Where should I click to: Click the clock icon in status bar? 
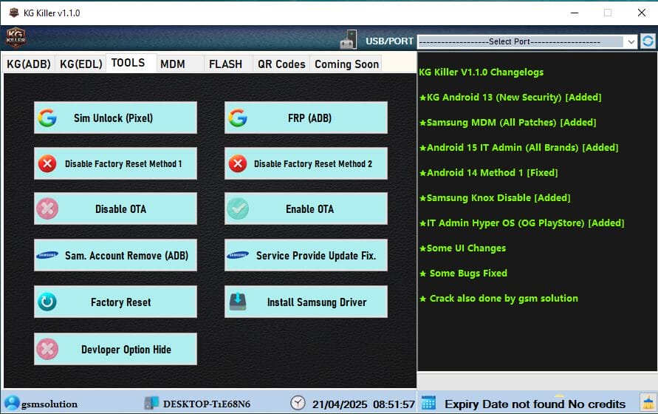298,404
